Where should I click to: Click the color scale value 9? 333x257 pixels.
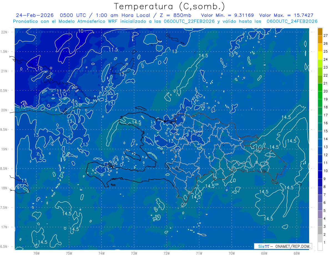325,179
